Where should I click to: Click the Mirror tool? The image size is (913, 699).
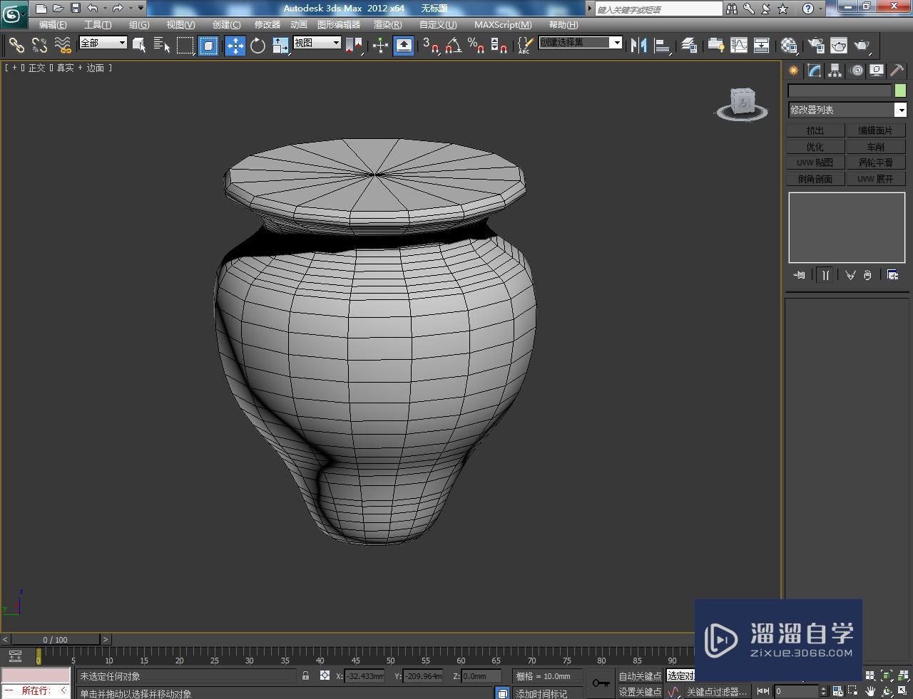[x=639, y=46]
